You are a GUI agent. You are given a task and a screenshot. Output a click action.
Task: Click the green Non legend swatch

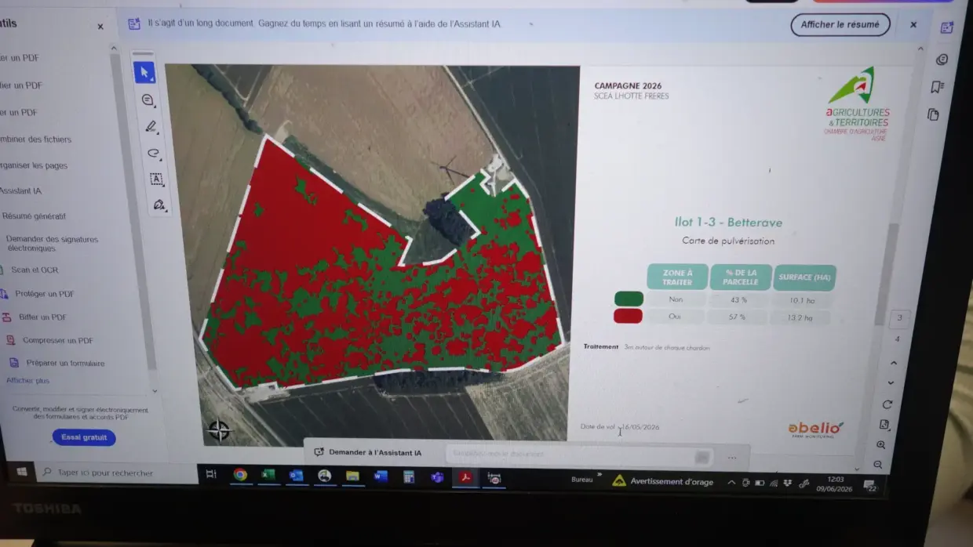[629, 299]
